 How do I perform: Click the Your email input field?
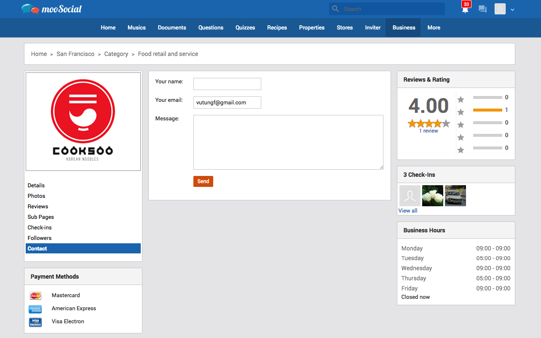coord(227,102)
